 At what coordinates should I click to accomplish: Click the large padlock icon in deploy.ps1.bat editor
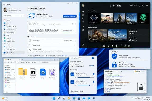pyautogui.click(x=141, y=87)
